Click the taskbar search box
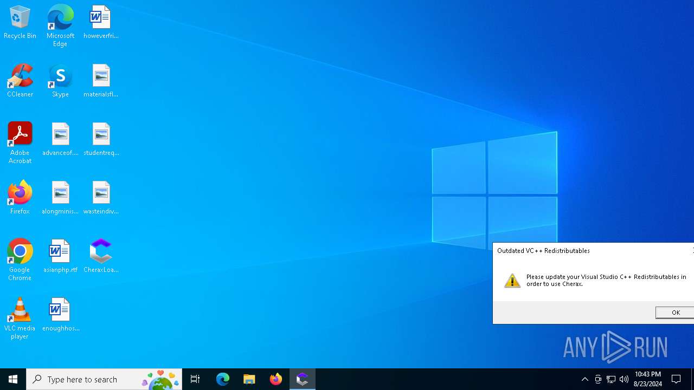694x390 pixels. pyautogui.click(x=104, y=379)
